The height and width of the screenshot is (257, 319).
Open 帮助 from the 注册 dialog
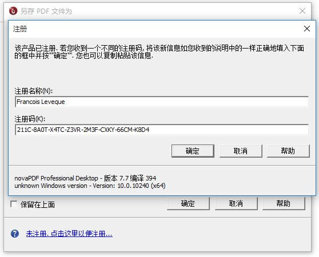coord(288,151)
